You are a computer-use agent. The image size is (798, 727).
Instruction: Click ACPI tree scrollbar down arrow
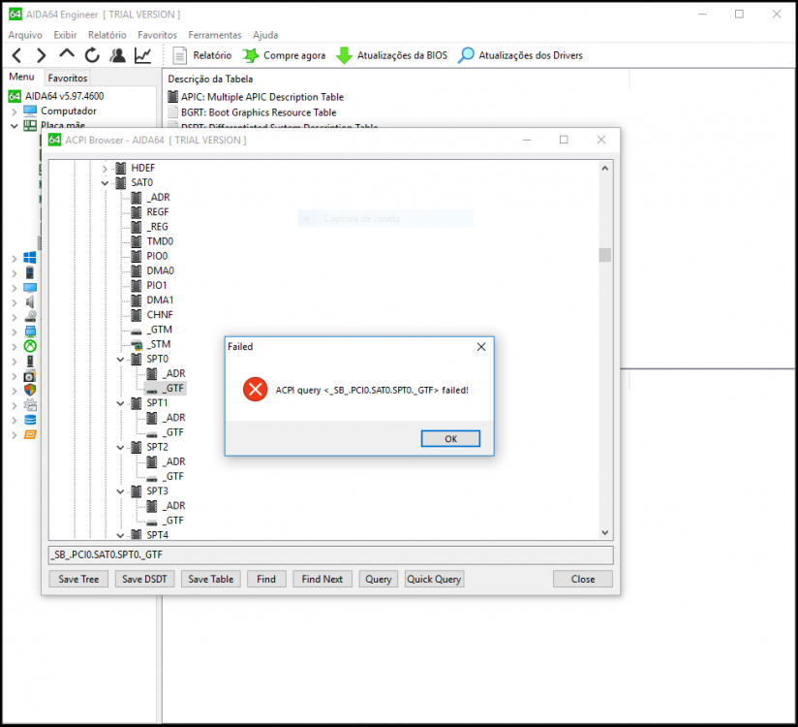tap(604, 533)
